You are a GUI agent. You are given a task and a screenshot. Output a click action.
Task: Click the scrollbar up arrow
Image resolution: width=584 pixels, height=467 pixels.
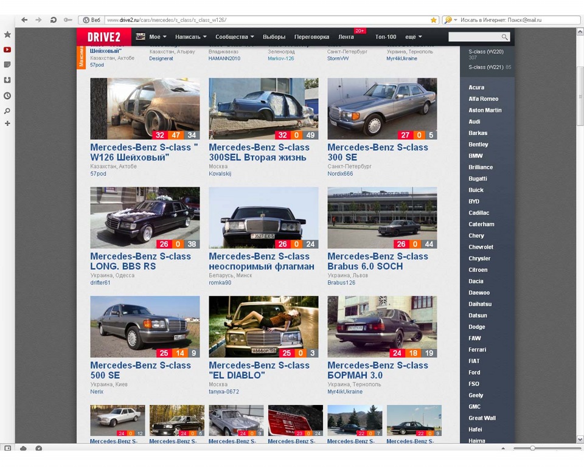click(x=580, y=32)
